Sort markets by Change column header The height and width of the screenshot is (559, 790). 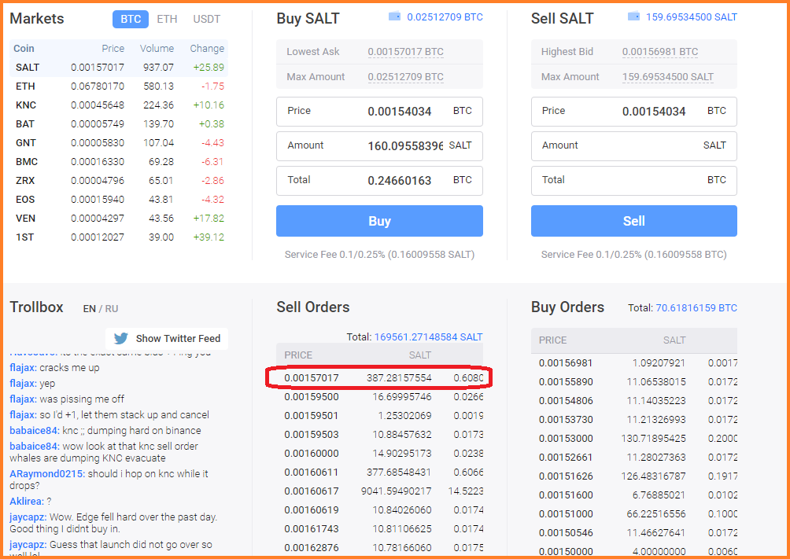[x=207, y=48]
